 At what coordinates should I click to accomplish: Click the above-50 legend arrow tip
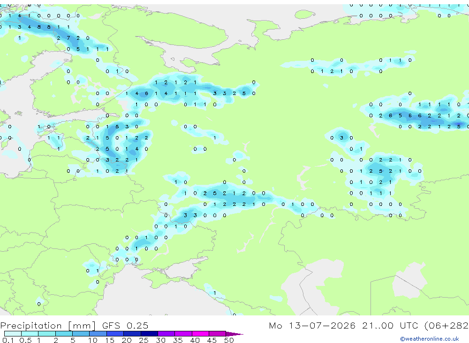pyautogui.click(x=234, y=334)
